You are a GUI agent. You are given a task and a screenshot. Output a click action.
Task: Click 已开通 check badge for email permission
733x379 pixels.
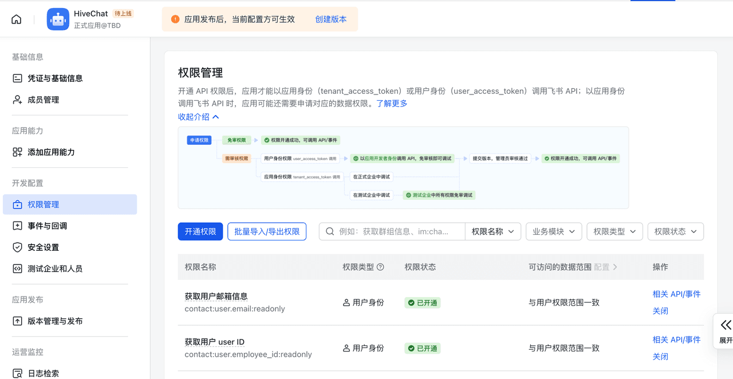(x=423, y=303)
